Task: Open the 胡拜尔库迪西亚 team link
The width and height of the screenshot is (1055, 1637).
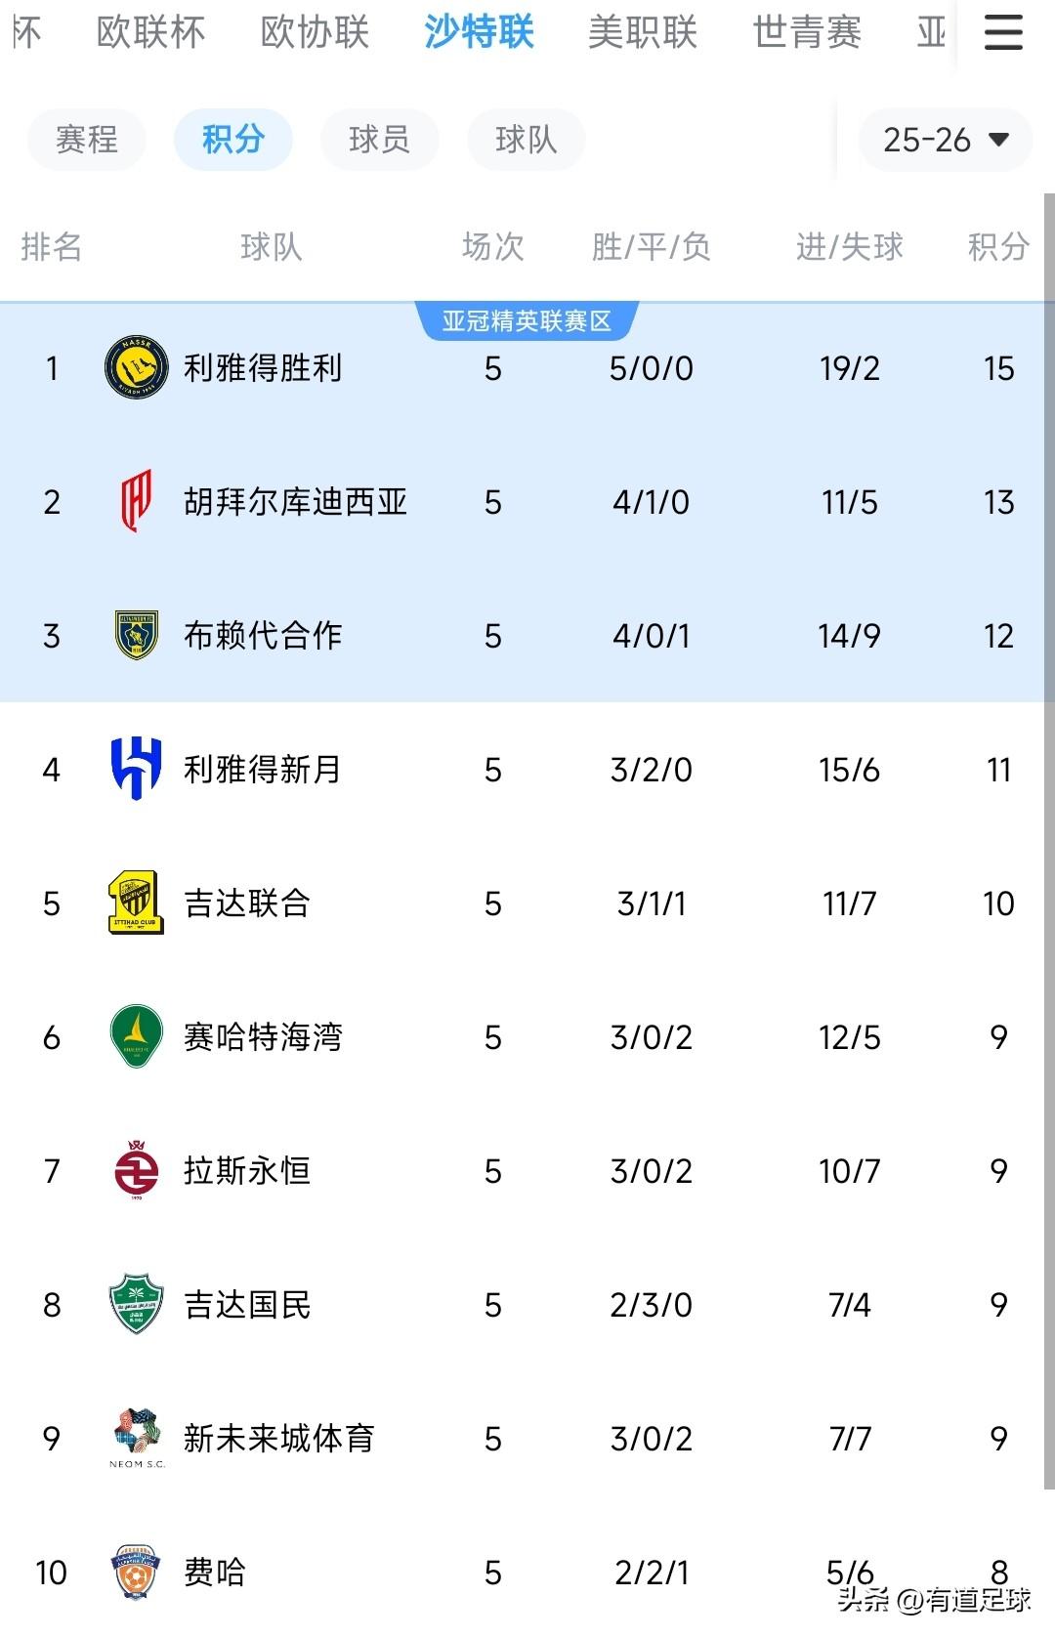Action: (295, 502)
